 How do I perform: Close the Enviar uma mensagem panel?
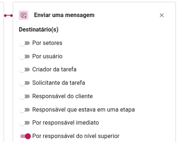pyautogui.click(x=162, y=15)
